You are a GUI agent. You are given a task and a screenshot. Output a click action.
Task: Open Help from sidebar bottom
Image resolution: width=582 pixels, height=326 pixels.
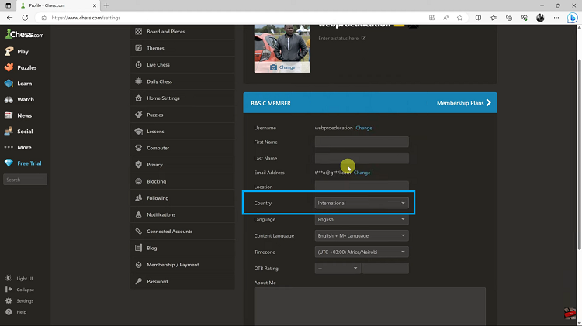tap(16, 312)
